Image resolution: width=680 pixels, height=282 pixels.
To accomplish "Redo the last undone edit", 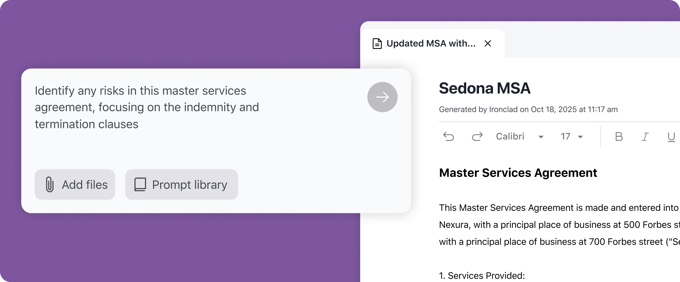I will [x=477, y=137].
